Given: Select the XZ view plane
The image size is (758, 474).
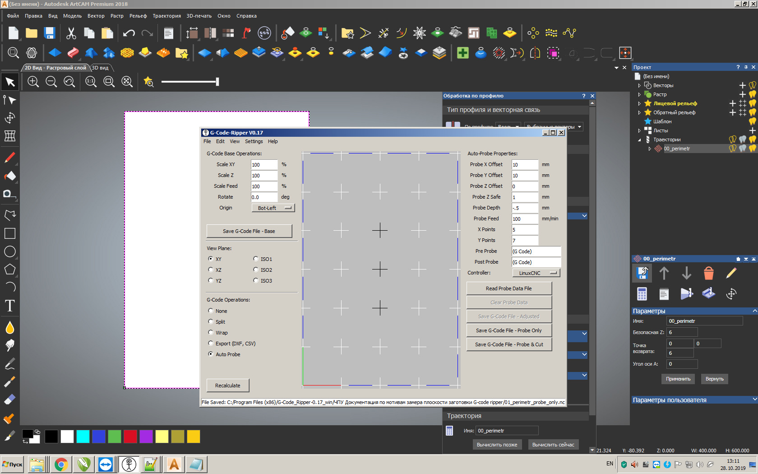Looking at the screenshot, I should tap(211, 270).
